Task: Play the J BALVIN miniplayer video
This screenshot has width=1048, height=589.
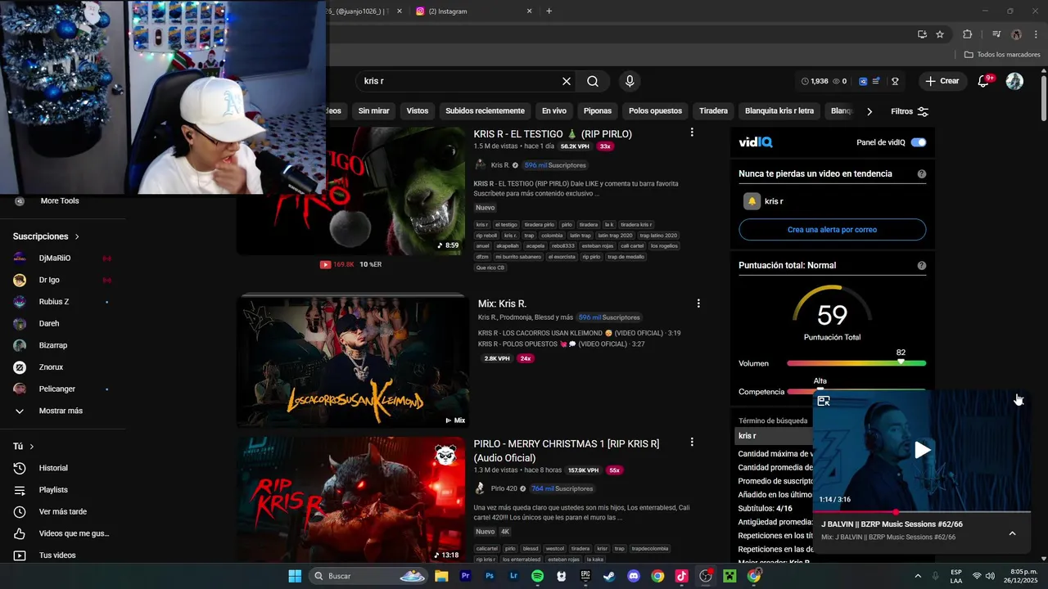Action: (922, 450)
